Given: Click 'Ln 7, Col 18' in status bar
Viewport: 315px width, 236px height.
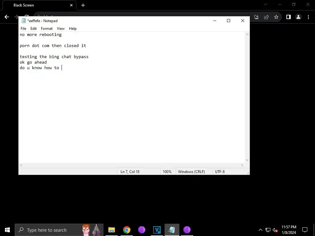Looking at the screenshot, I should click(130, 172).
